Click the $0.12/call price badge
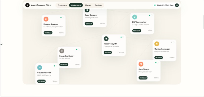Image resolution: width=204 pixels, height=97 pixels. coord(89,24)
